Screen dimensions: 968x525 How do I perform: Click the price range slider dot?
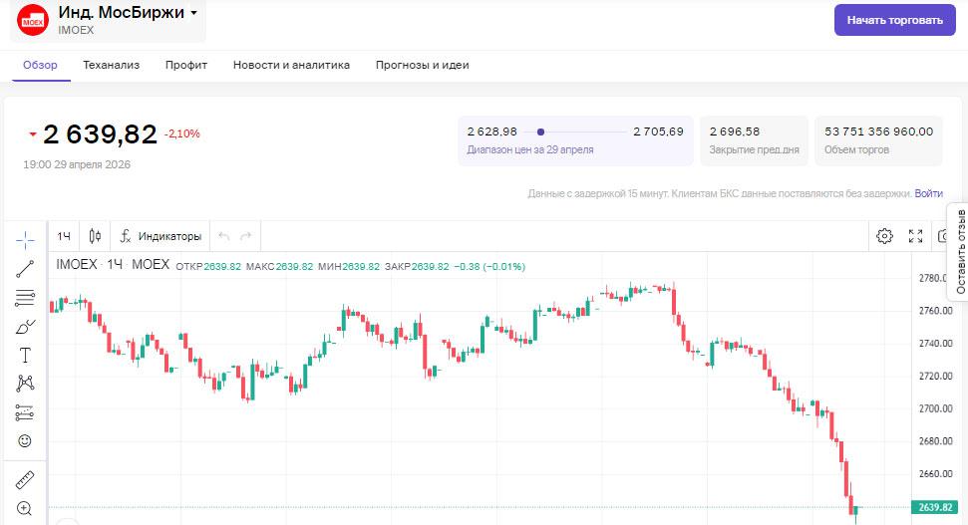(540, 131)
